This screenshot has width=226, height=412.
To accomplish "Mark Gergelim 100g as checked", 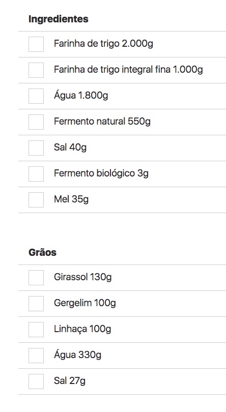I will tap(36, 304).
